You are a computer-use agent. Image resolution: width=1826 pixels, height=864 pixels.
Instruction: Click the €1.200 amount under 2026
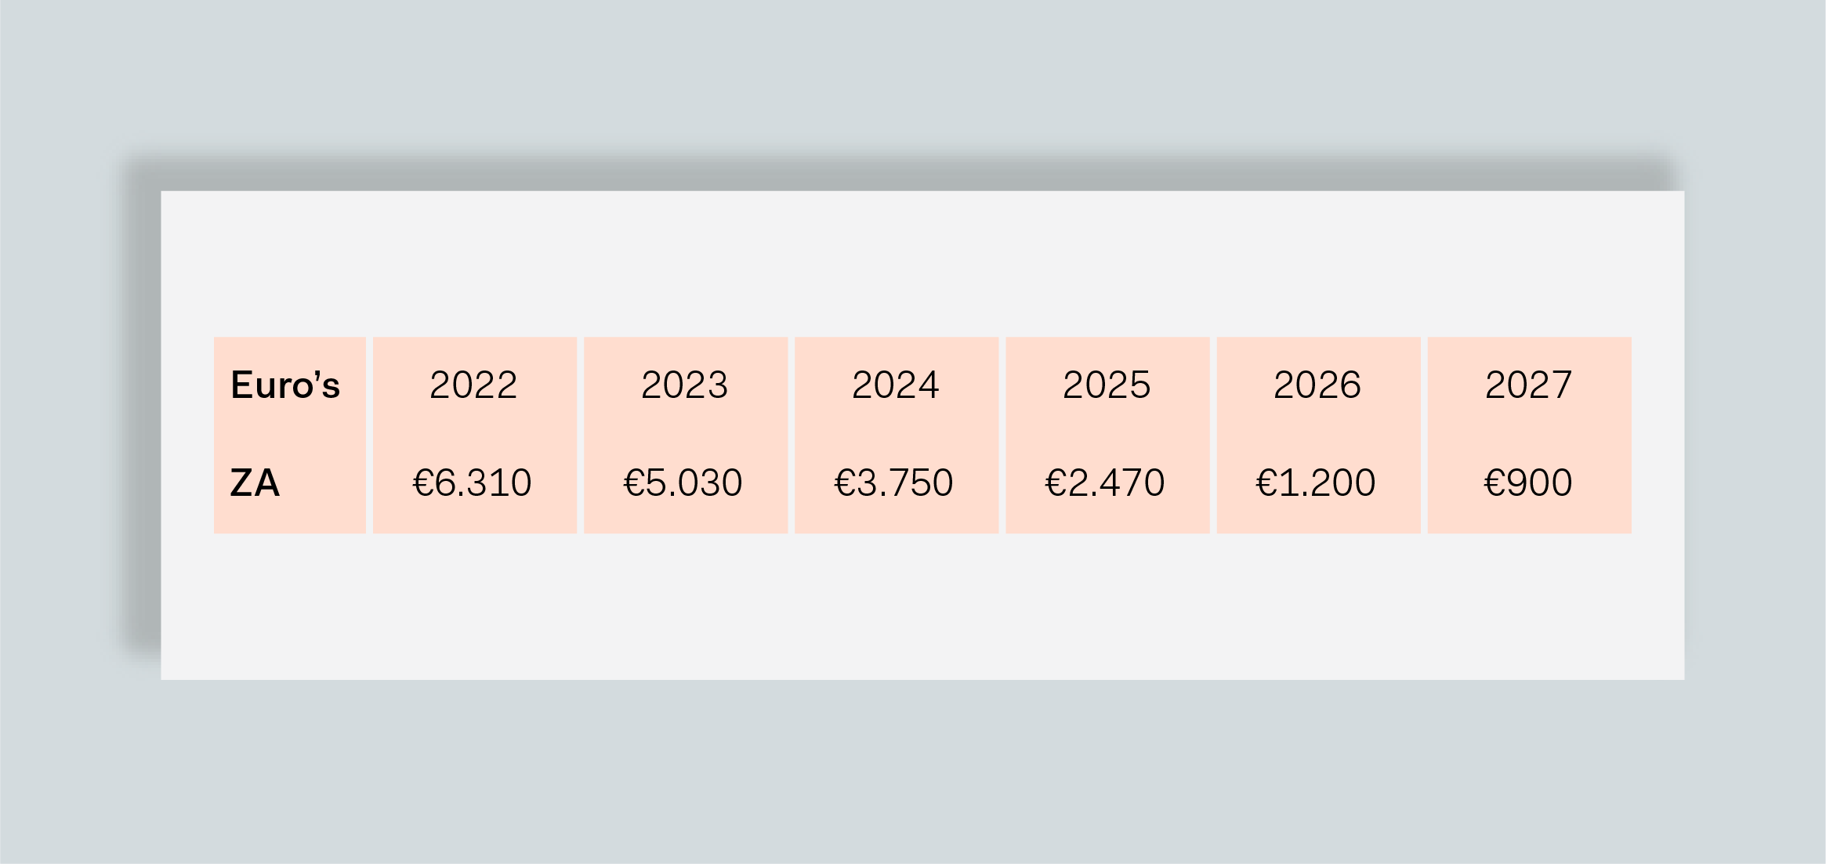point(1316,483)
